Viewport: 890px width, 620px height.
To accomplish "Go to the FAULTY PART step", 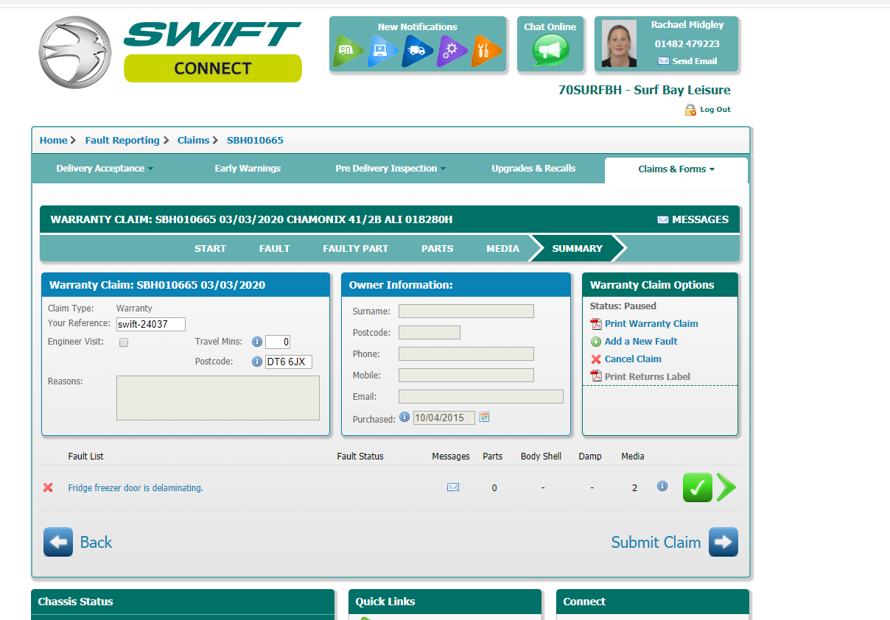I will coord(355,249).
